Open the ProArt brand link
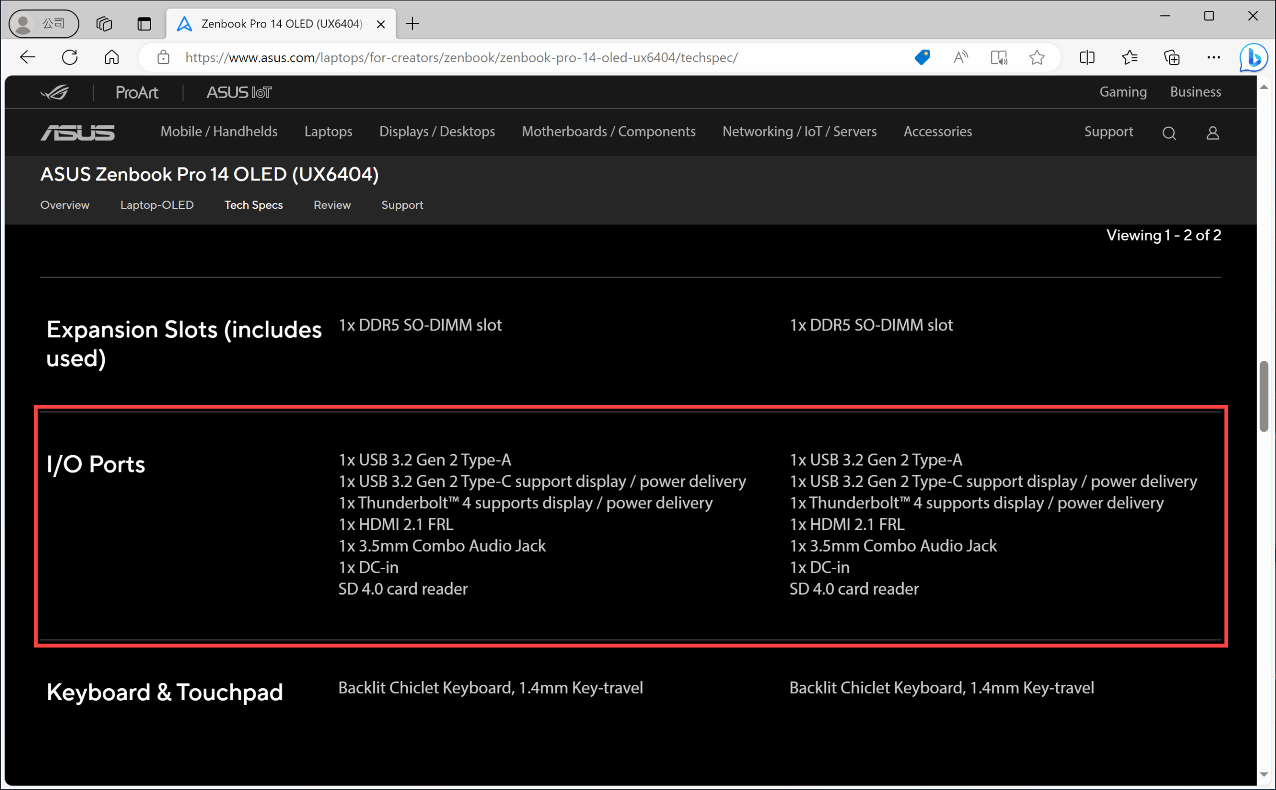1276x790 pixels. click(x=137, y=93)
